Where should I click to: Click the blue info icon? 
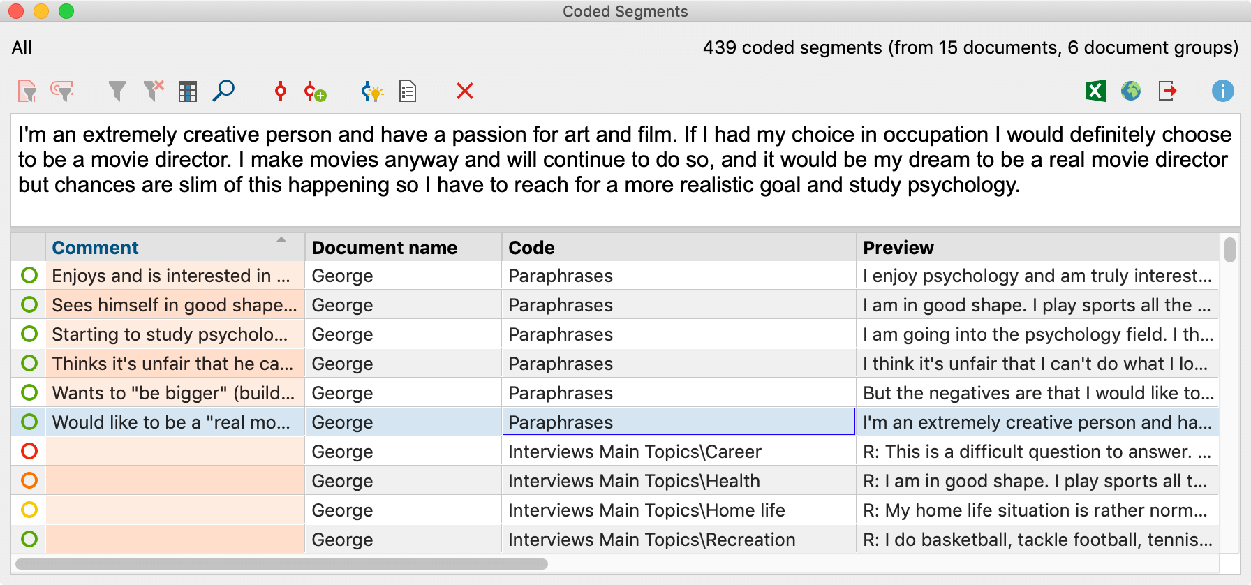(1222, 91)
